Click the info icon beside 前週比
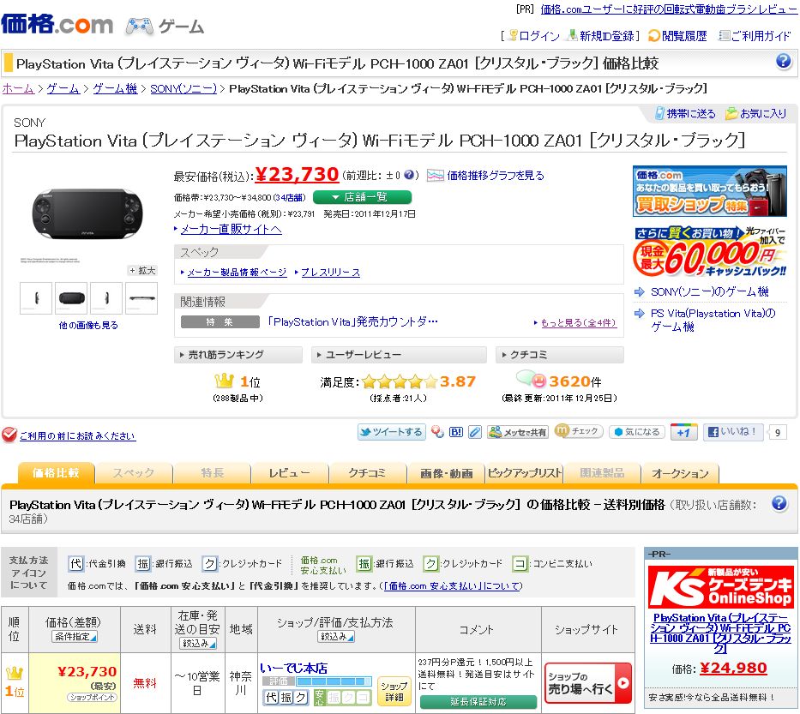The width and height of the screenshot is (800, 714). [409, 175]
